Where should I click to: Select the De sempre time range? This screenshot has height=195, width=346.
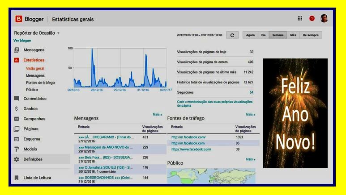(311, 35)
